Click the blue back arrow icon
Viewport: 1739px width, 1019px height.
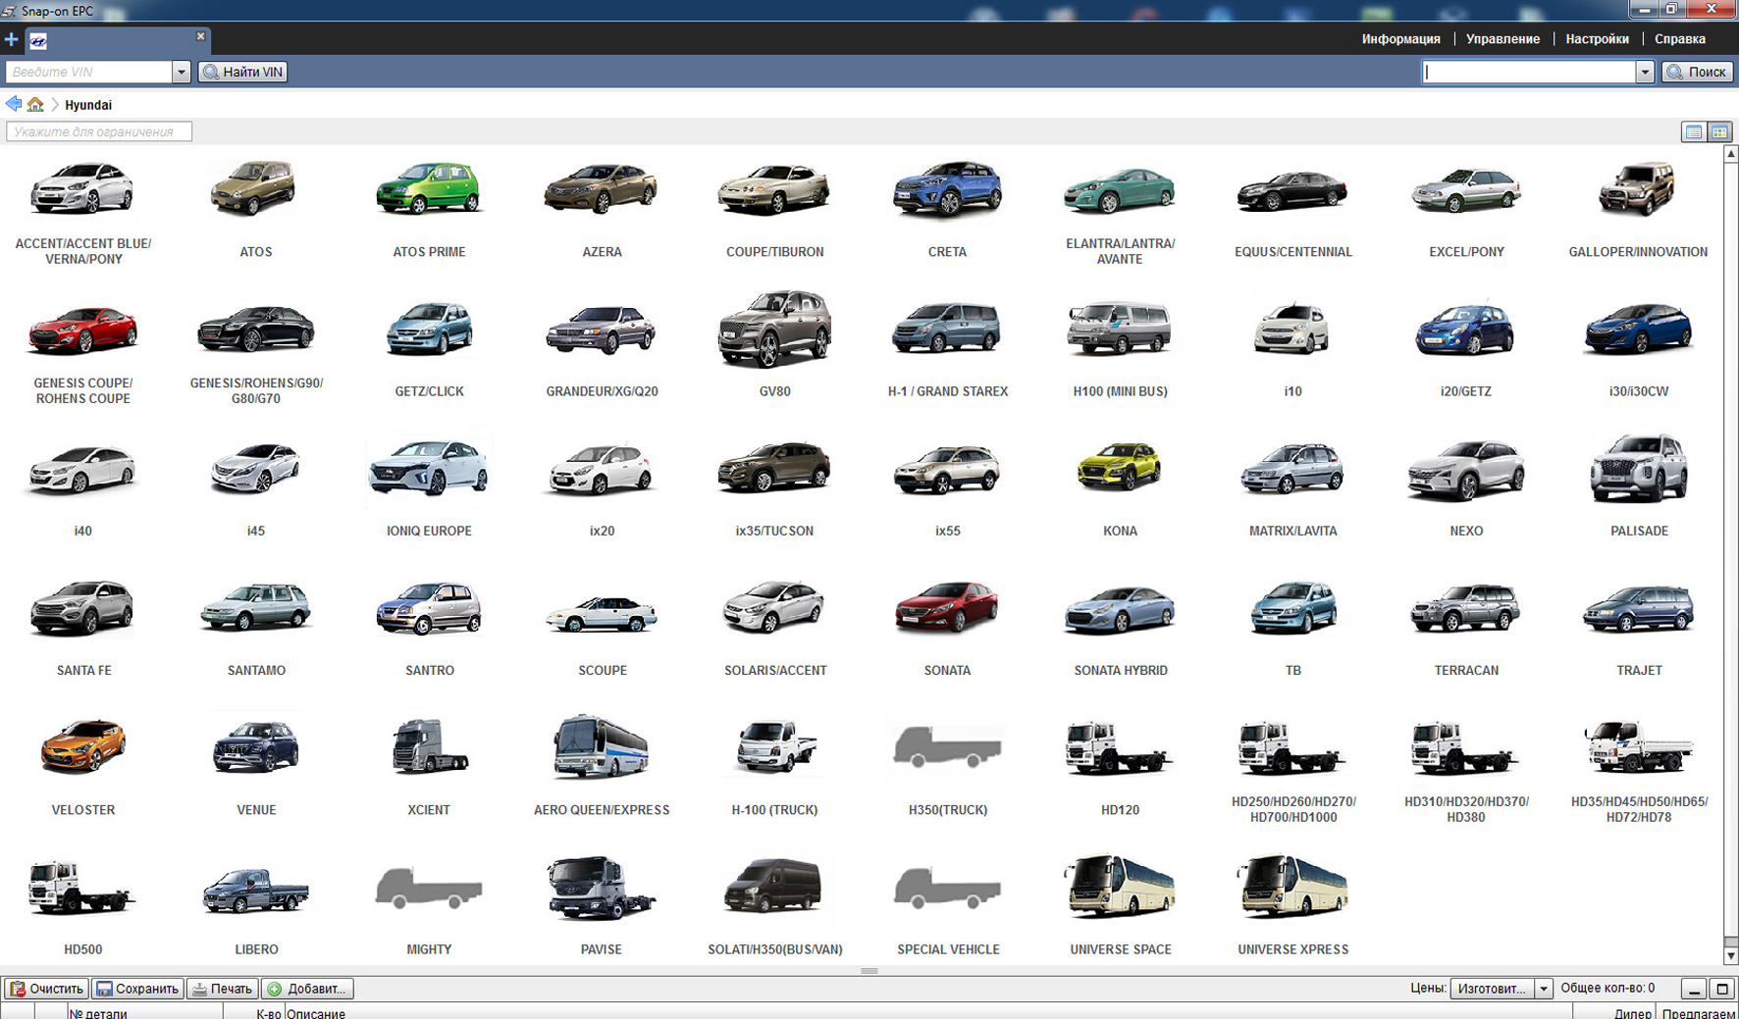click(13, 104)
